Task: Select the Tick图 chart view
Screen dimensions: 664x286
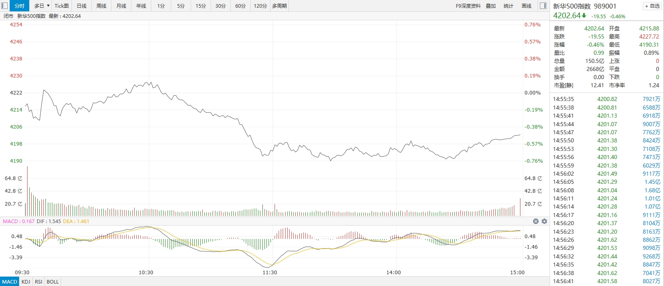Action: tap(62, 6)
